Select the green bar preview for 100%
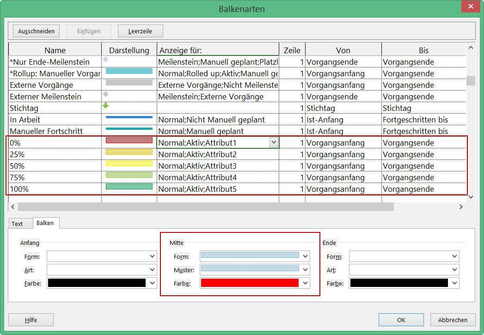This screenshot has height=335, width=484. tap(129, 187)
